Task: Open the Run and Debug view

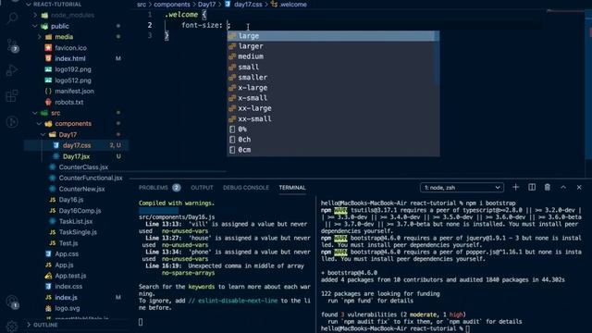Action: 12,70
